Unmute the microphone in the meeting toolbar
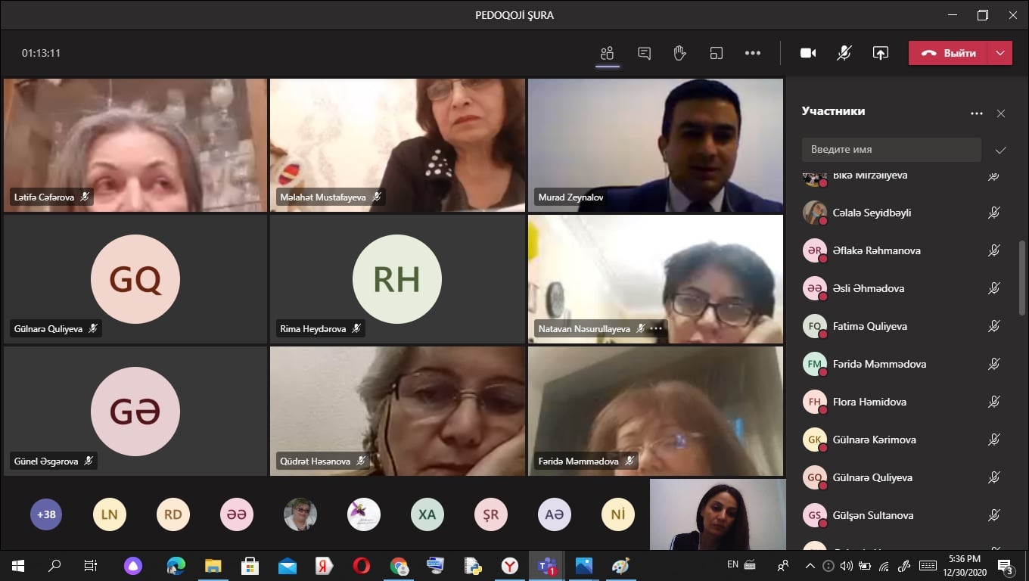Screen dimensions: 1029x581 tap(844, 53)
